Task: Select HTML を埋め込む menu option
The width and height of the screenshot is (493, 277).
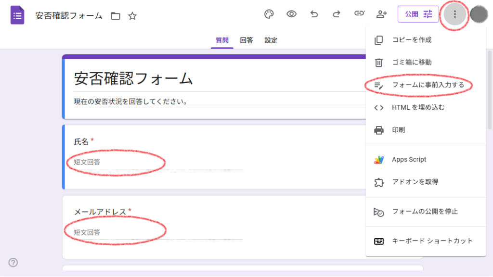Action: 418,107
